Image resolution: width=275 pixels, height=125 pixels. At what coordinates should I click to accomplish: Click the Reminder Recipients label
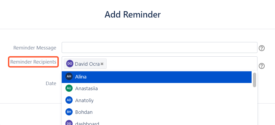33,62
